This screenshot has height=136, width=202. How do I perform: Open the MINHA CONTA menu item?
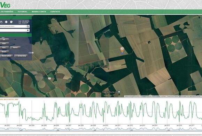coord(39,12)
